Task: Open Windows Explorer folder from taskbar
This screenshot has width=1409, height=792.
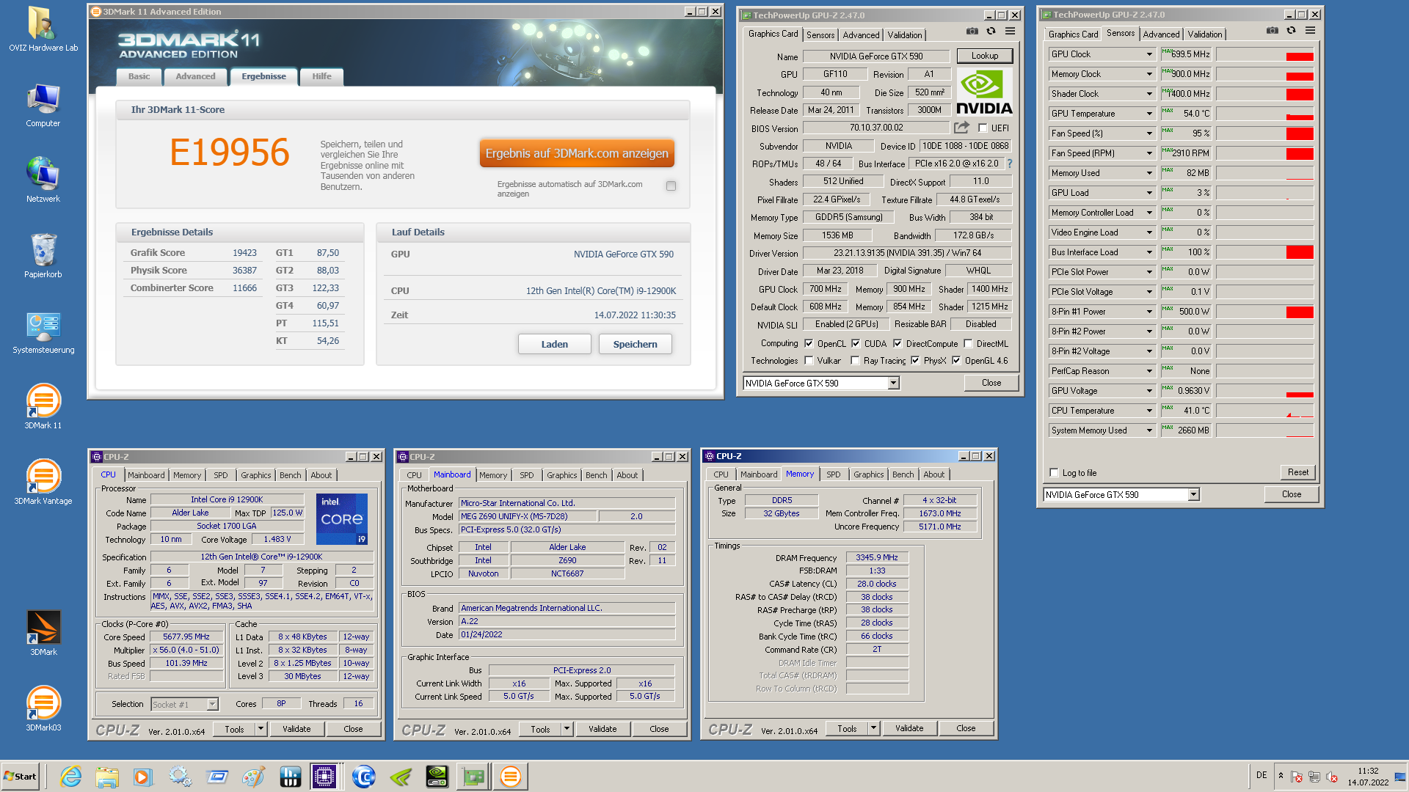Action: pyautogui.click(x=107, y=777)
